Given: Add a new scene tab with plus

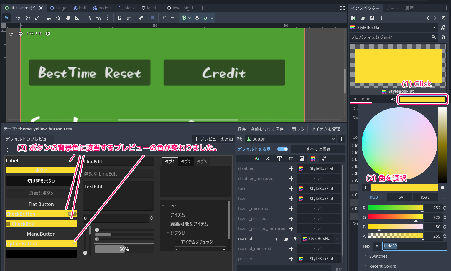Looking at the screenshot, I should (x=203, y=8).
